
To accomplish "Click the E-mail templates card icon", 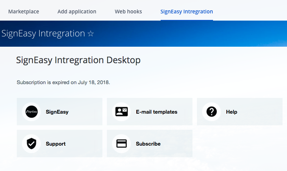I will (122, 112).
